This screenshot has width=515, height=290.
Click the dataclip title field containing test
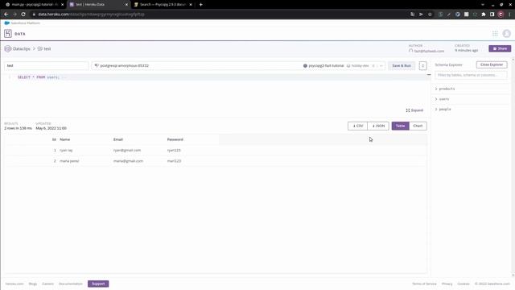tap(47, 66)
